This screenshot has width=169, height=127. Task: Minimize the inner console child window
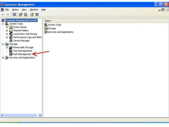[x=159, y=10]
